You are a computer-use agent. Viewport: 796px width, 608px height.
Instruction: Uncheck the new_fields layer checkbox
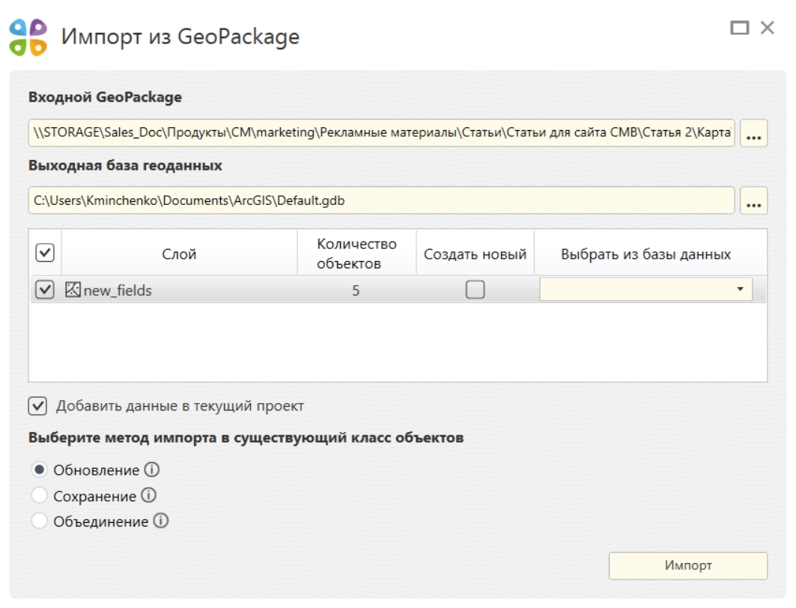click(45, 289)
